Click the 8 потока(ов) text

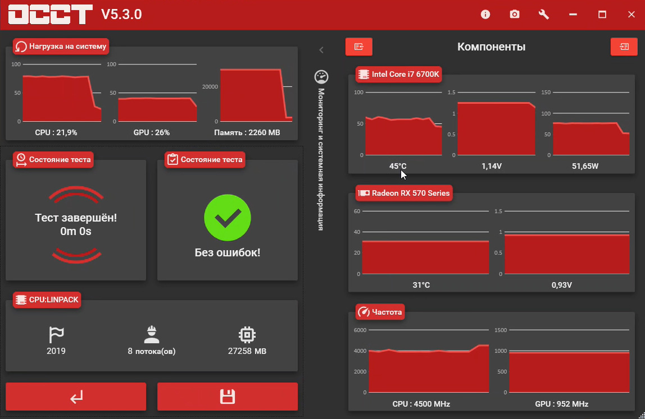(151, 351)
